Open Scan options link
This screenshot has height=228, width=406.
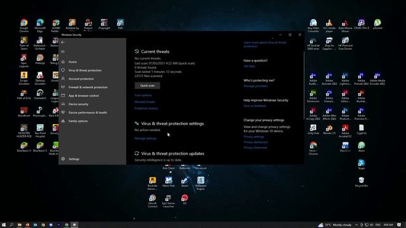143,95
